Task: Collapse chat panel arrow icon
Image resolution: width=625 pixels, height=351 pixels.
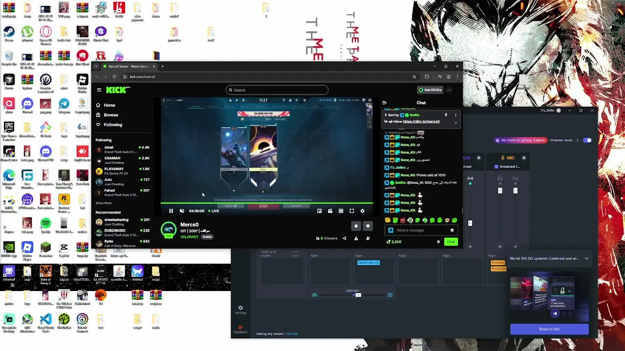Action: pos(384,103)
